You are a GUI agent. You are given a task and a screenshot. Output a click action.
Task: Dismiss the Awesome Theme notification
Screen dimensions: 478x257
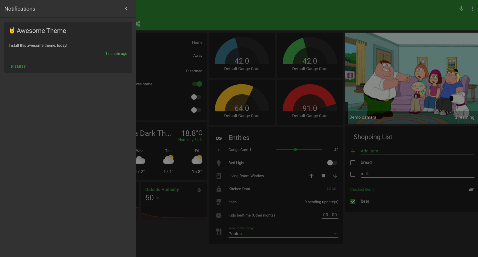pos(18,67)
